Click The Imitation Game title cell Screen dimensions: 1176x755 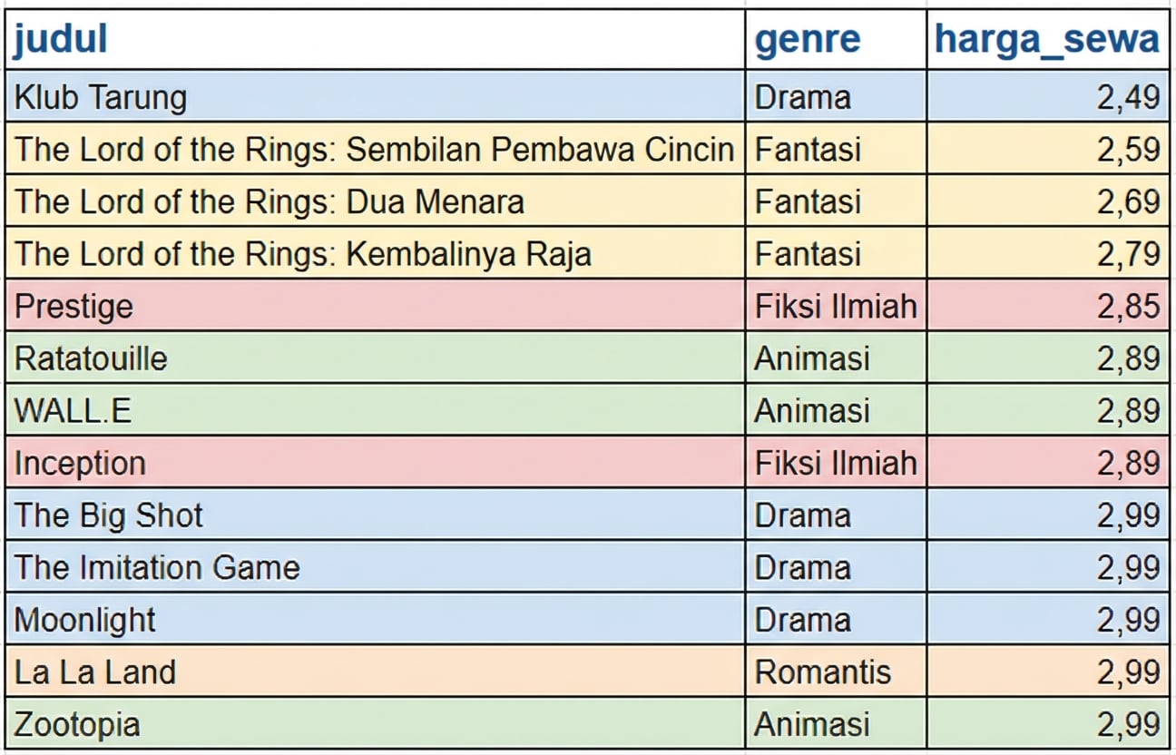157,568
